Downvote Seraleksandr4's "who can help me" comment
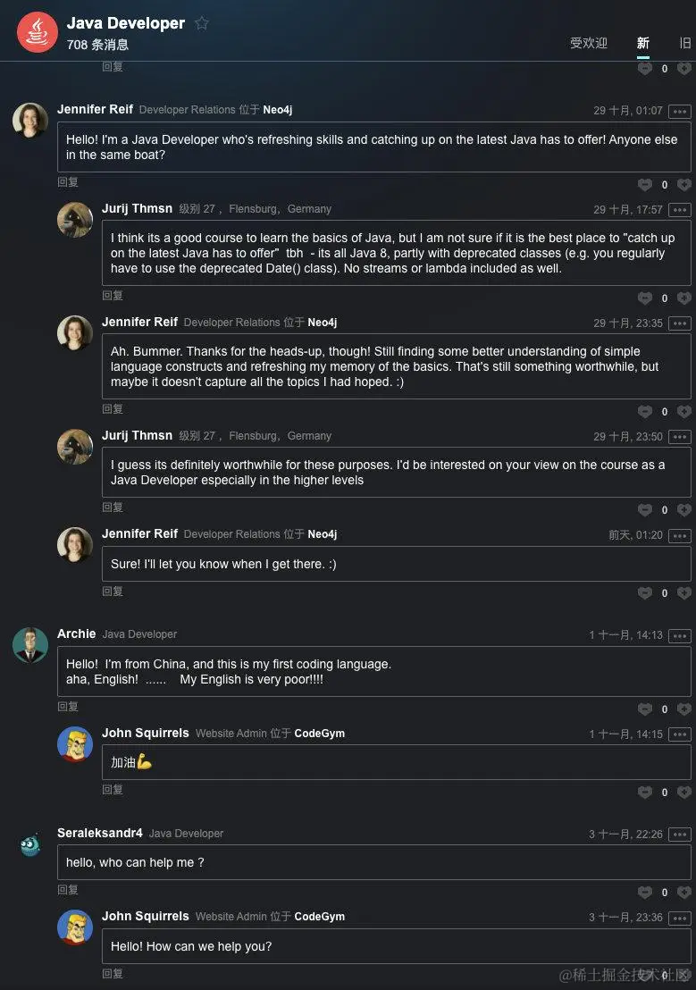The image size is (696, 990). (x=684, y=893)
